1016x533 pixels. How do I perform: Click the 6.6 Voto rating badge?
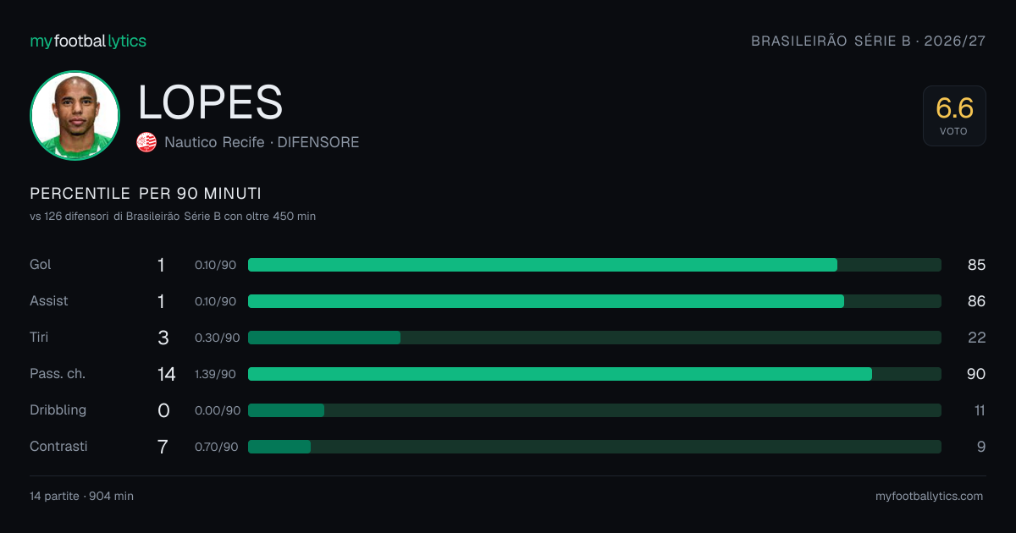click(x=954, y=116)
